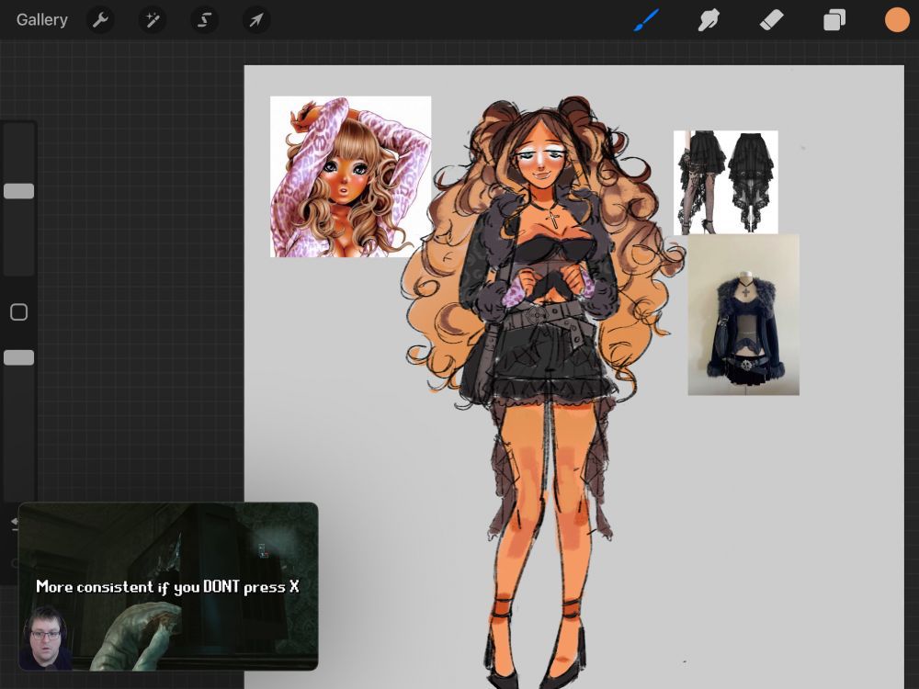Tap the drawn character's face
The height and width of the screenshot is (689, 919).
(x=539, y=161)
